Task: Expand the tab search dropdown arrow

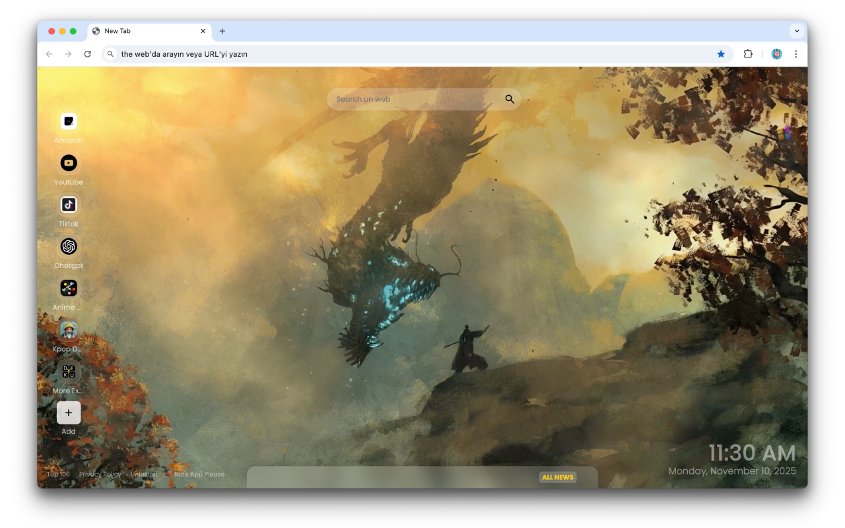Action: tap(797, 31)
